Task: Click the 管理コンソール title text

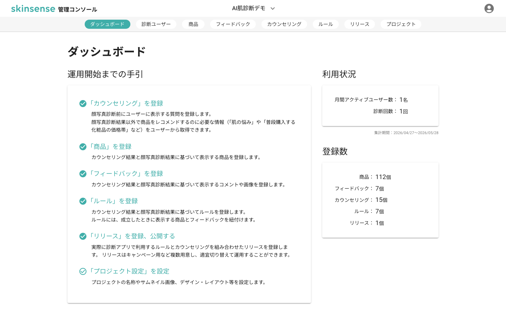Action: pyautogui.click(x=78, y=9)
